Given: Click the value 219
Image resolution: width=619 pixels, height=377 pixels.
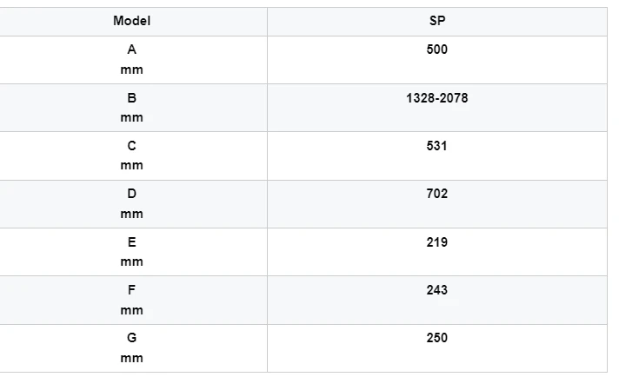Looking at the screenshot, I should (437, 242).
